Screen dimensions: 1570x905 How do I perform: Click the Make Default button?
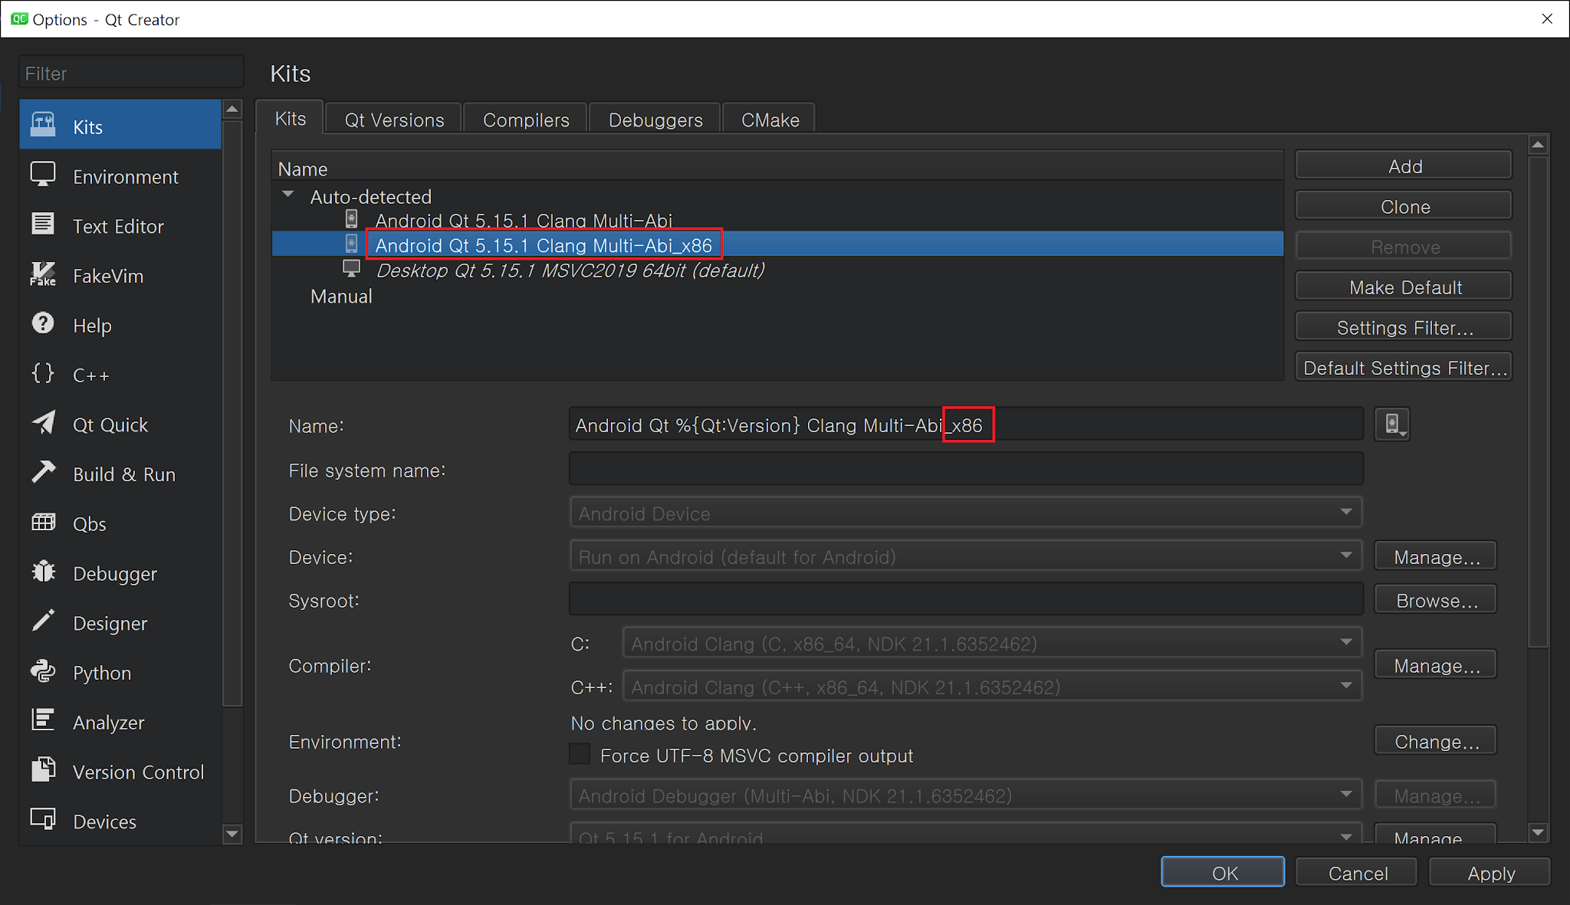[1404, 287]
